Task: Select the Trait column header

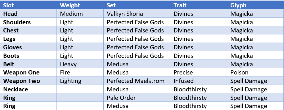Action: [180, 5]
